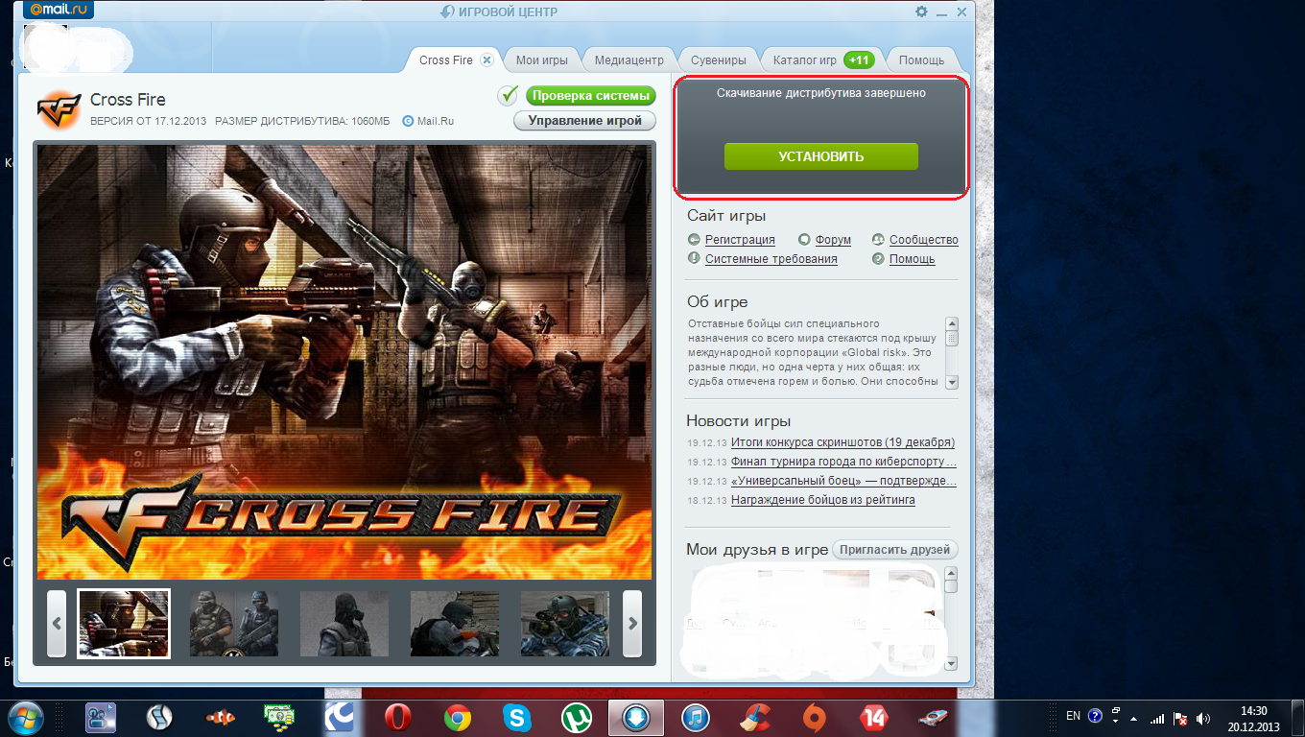Open the Медиацентр tab
This screenshot has height=737, width=1305.
[x=629, y=59]
